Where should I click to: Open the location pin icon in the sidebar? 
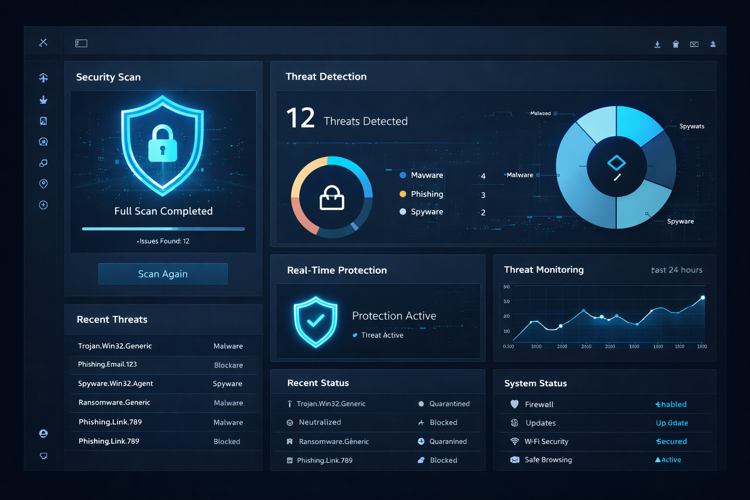pos(43,184)
